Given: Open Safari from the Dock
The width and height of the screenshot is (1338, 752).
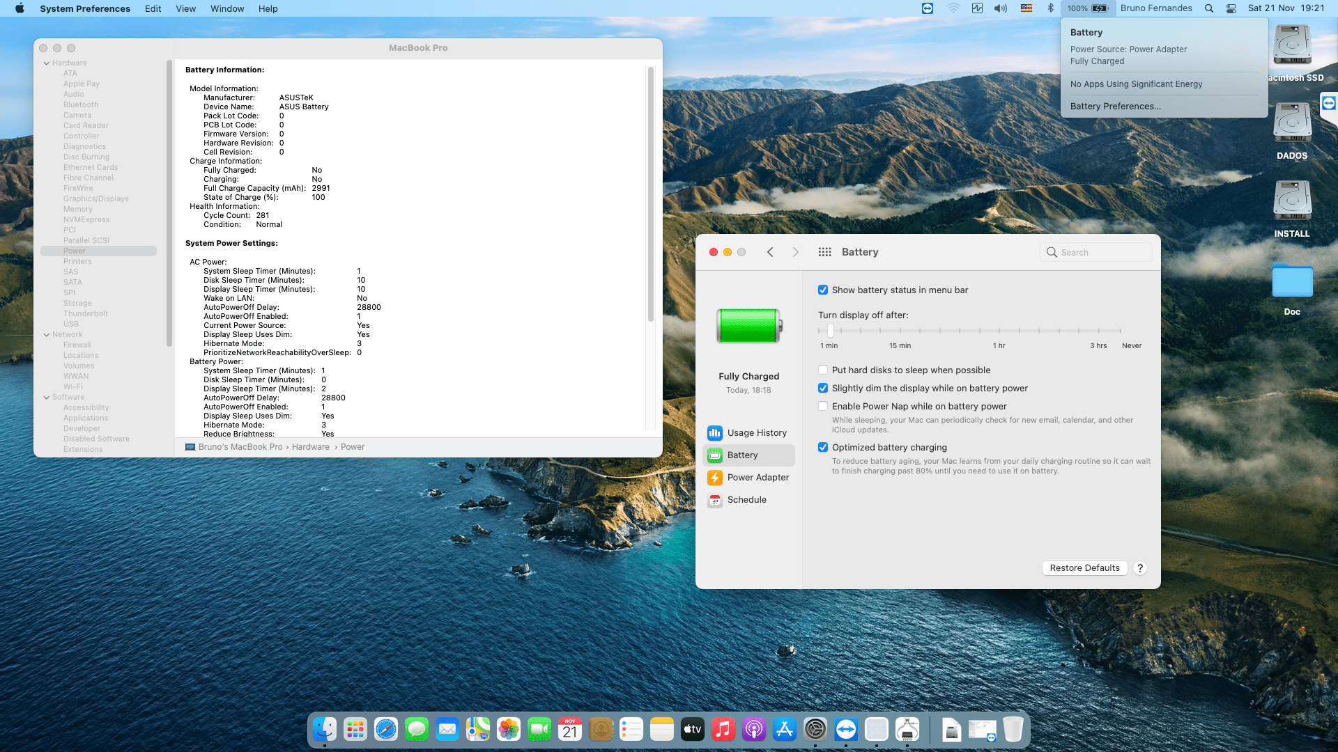Looking at the screenshot, I should point(386,729).
